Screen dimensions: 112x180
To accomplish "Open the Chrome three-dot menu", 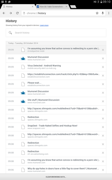I will click(109, 13).
